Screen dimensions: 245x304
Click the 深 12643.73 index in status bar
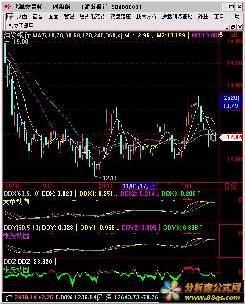(122, 297)
